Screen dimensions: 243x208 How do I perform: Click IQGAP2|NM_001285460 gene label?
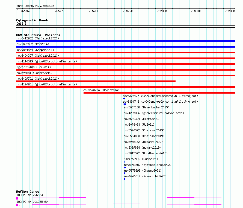[x=32, y=202]
